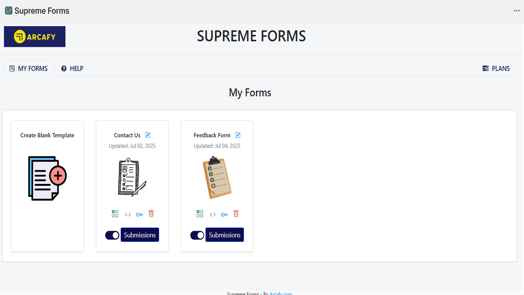Click the key icon on Feedback Form
The image size is (524, 295).
coord(224,214)
